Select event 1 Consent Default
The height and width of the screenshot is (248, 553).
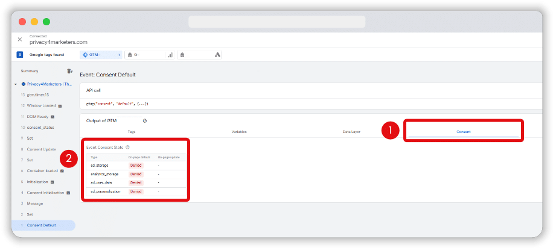coord(43,225)
